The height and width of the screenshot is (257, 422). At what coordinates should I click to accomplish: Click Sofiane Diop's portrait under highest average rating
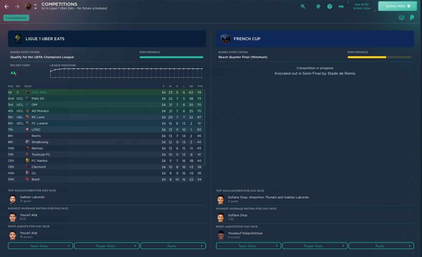pyautogui.click(x=221, y=218)
